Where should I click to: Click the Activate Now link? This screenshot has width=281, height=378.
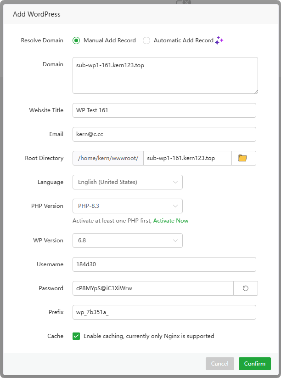click(171, 221)
